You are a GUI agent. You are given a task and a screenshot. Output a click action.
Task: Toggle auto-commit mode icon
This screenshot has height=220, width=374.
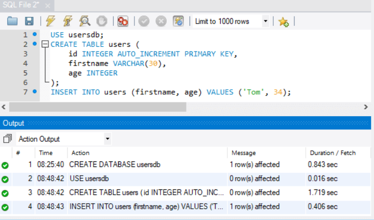[x=178, y=21]
